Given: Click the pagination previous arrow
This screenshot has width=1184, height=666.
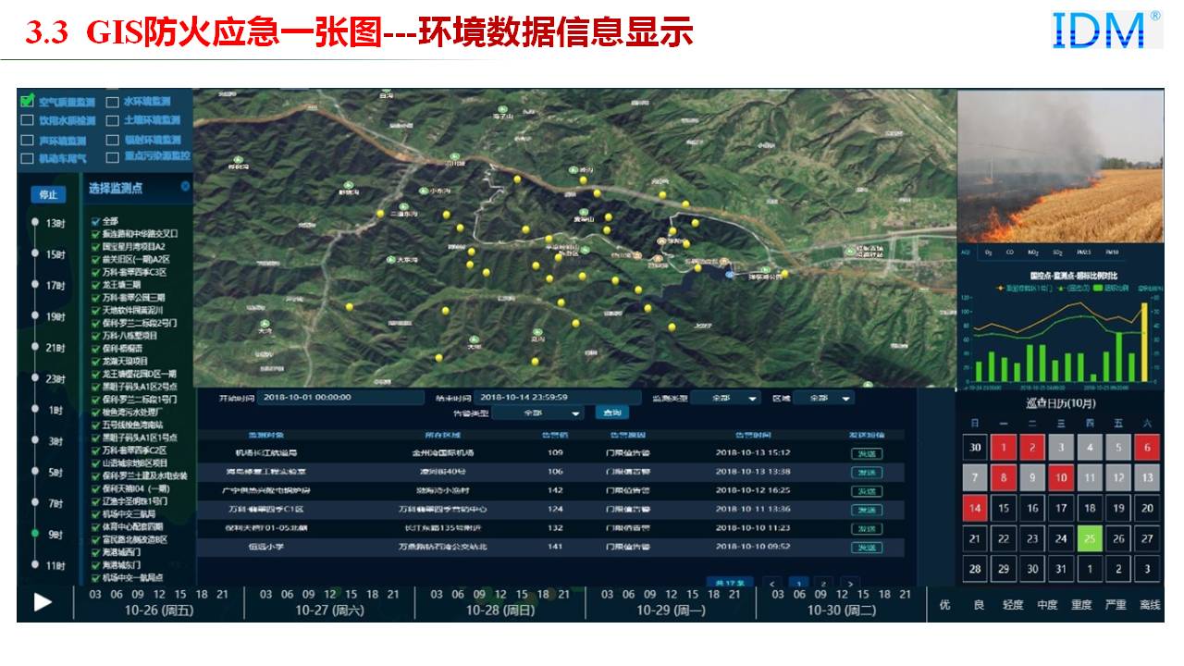Looking at the screenshot, I should click(x=773, y=583).
